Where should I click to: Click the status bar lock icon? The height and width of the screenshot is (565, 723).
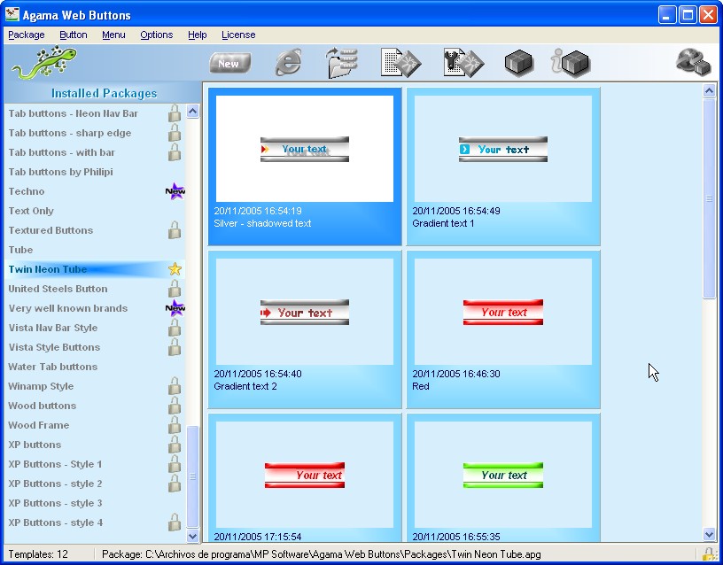[708, 553]
